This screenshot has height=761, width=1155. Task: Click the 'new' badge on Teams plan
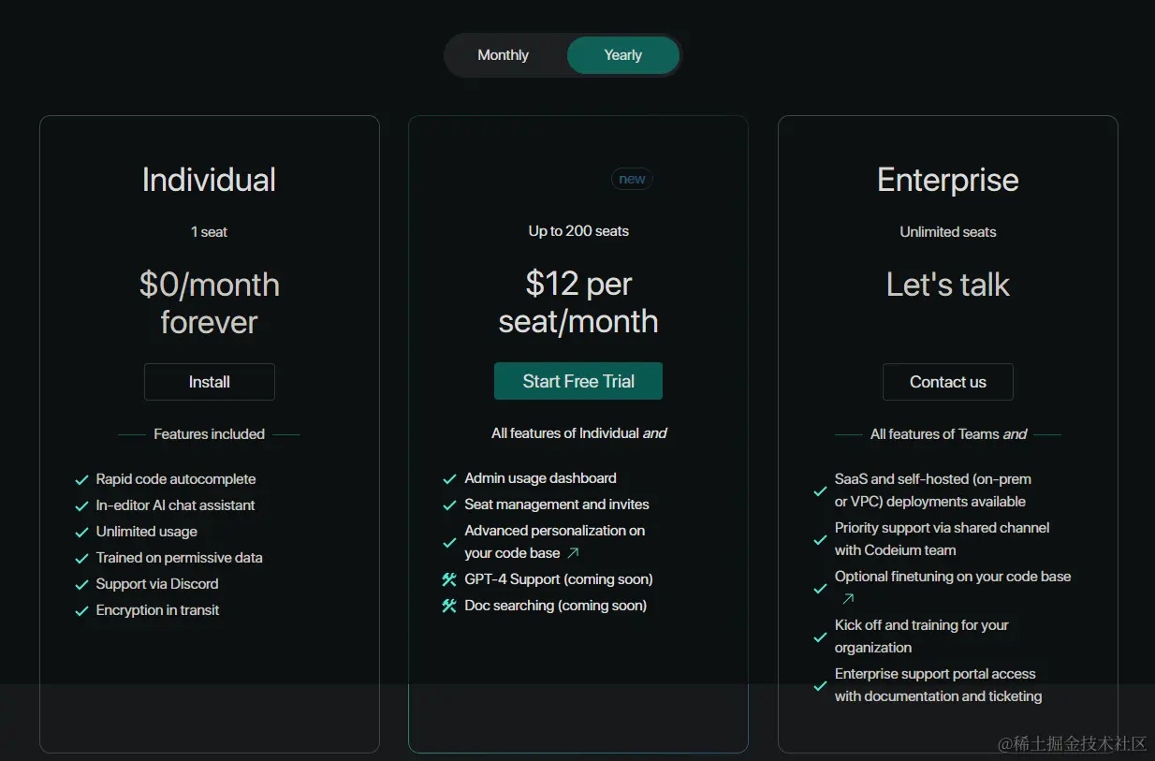pos(632,179)
